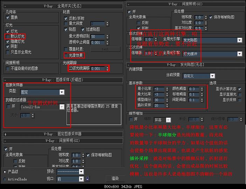Viewport: 246px width, 189px height.
Task: Click the 间距阀值 value field
Action: (x=194, y=100)
